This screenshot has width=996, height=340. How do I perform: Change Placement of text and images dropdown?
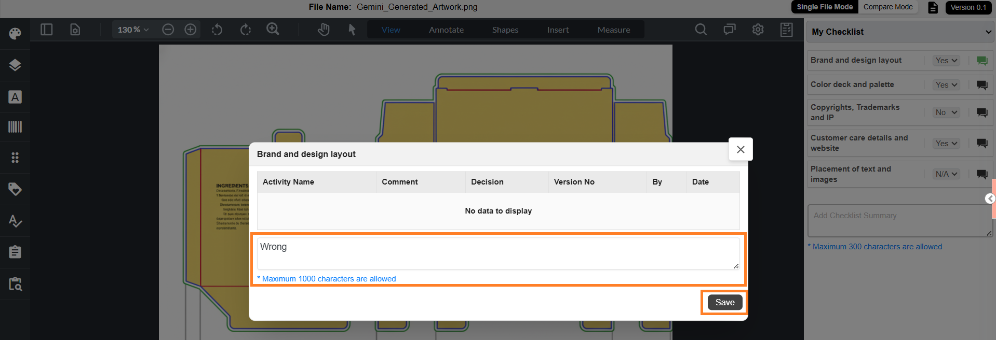(946, 174)
